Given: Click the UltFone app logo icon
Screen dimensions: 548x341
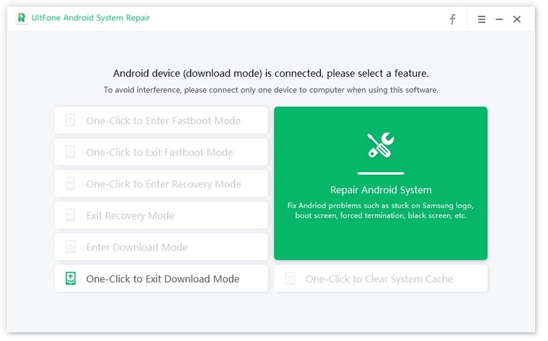Looking at the screenshot, I should point(22,18).
